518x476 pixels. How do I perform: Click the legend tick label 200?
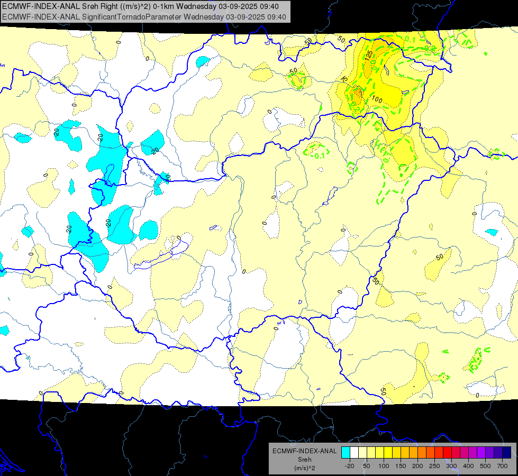point(417,466)
